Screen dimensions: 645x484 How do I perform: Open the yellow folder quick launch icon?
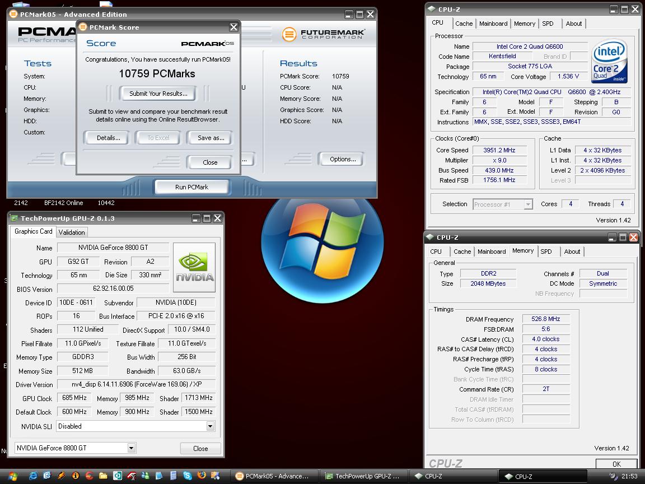point(103,476)
